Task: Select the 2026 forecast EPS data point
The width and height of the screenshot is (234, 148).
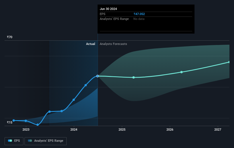Action: [182, 72]
